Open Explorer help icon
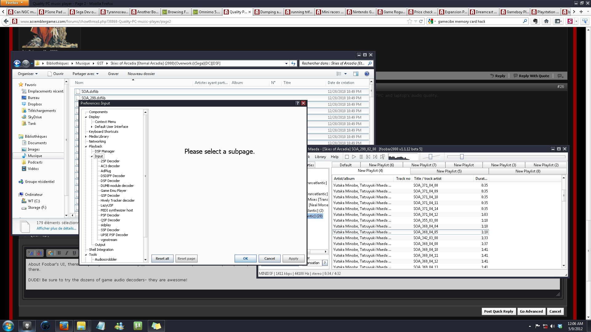This screenshot has width=591, height=332. coord(367,74)
